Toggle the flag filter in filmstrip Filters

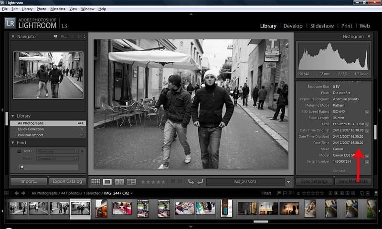278,193
